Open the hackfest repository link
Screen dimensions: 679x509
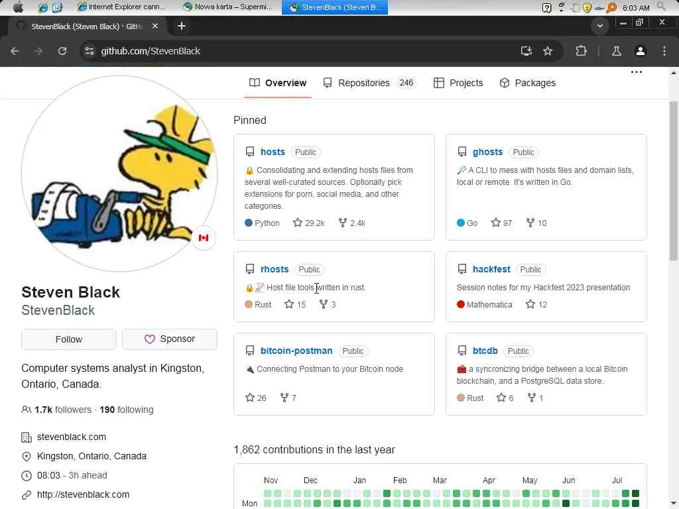pos(491,269)
